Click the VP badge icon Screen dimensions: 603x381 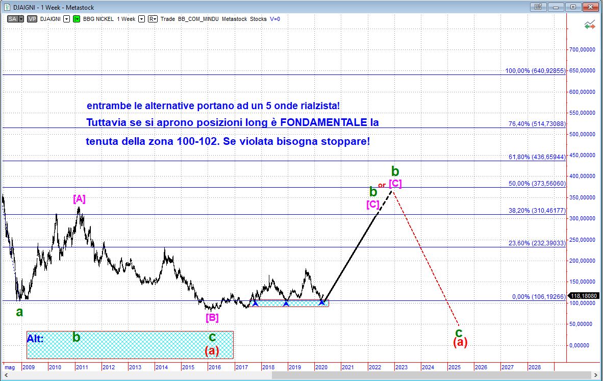pyautogui.click(x=32, y=19)
